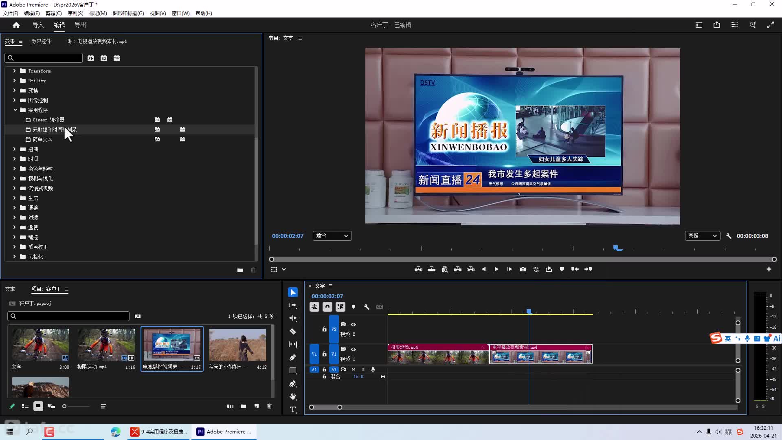Select the Type tool
Screen dimensions: 782x440
[292, 409]
